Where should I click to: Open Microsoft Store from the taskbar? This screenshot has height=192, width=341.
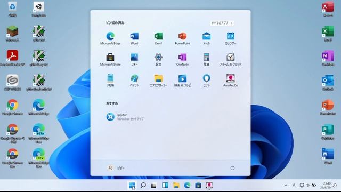click(198, 186)
